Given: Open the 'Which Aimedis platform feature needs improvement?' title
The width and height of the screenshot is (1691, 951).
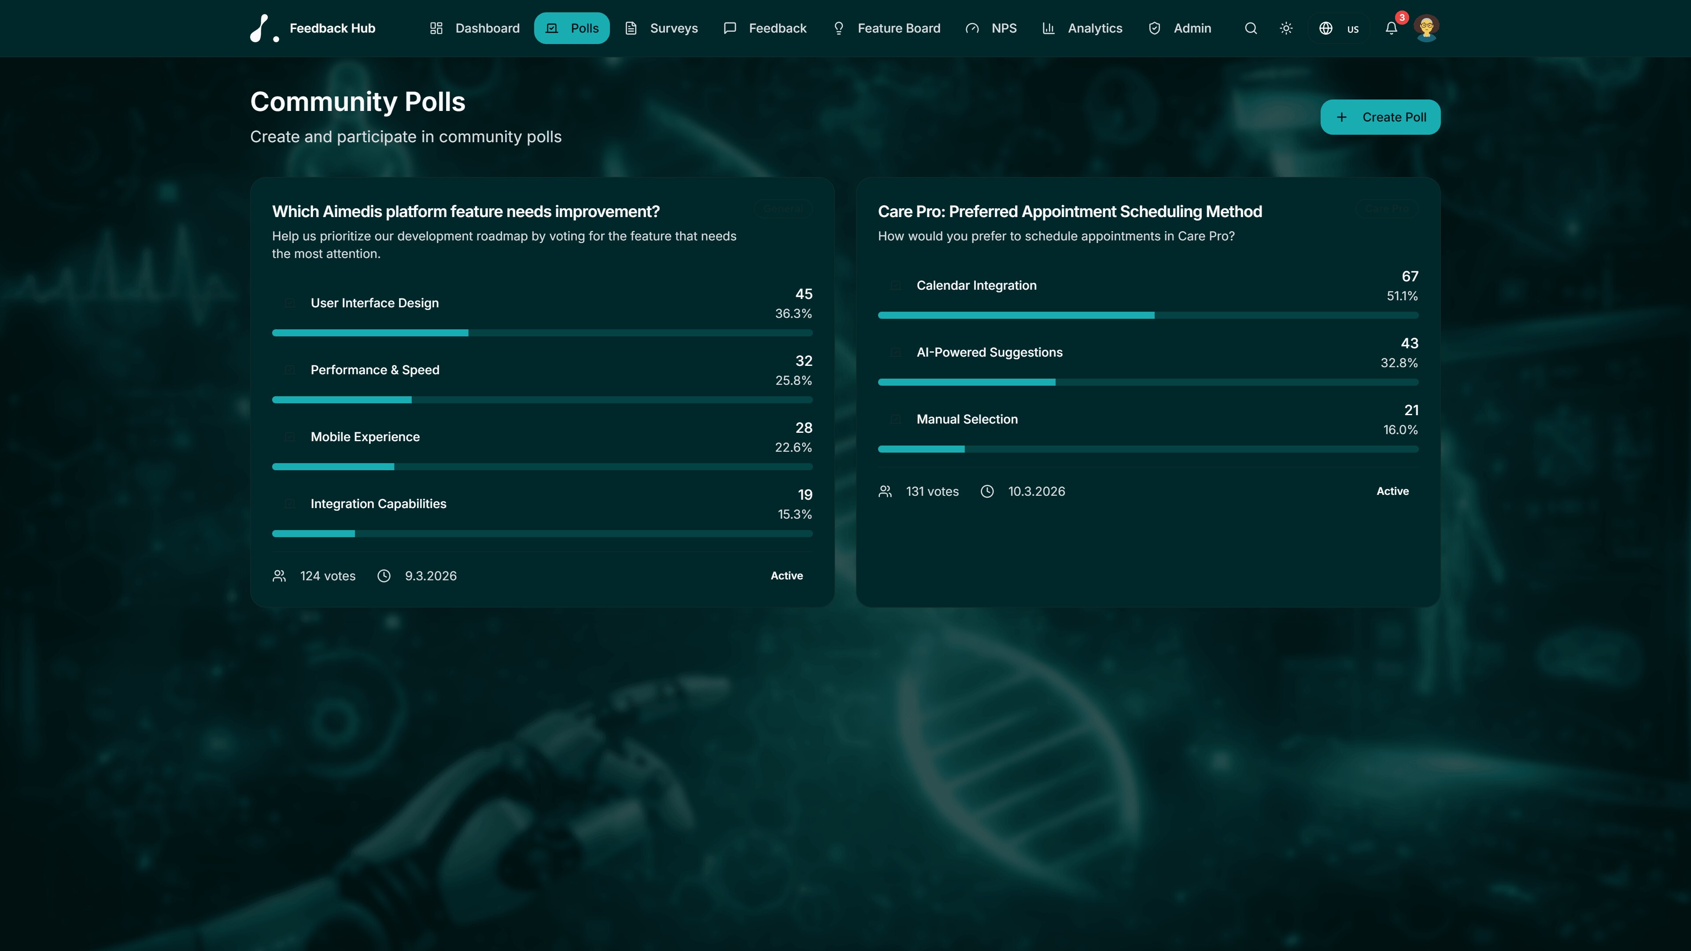Looking at the screenshot, I should click(466, 211).
